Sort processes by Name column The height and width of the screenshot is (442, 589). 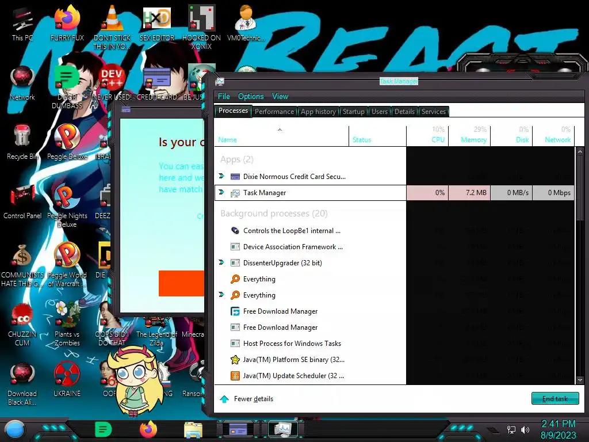281,136
